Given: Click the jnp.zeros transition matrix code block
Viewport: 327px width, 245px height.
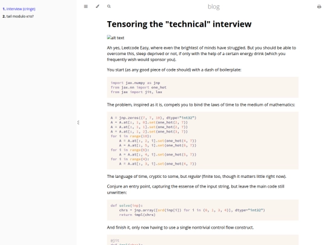Looking at the screenshot, I should click(x=203, y=140).
